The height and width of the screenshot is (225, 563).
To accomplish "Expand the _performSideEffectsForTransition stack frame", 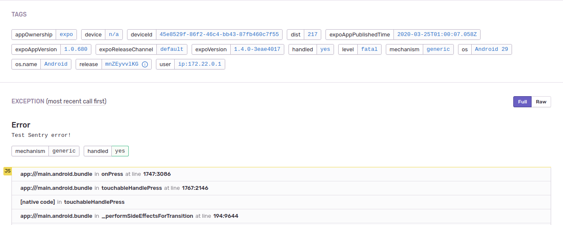I will pyautogui.click(x=281, y=216).
